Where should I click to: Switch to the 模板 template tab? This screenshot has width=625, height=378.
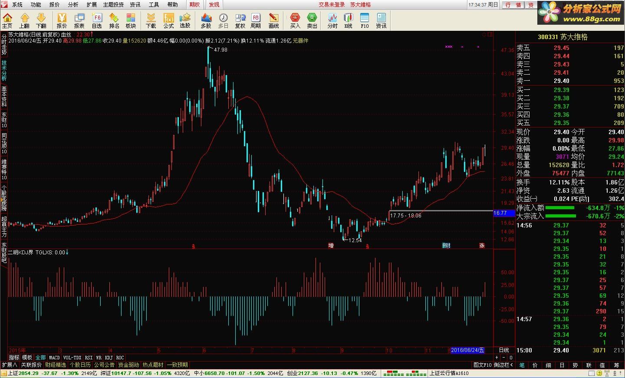27,358
